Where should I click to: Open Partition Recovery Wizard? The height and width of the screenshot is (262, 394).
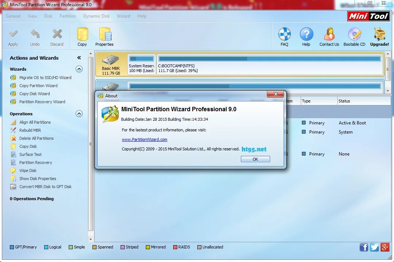[42, 102]
